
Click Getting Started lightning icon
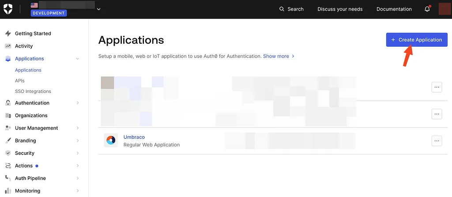click(x=8, y=33)
